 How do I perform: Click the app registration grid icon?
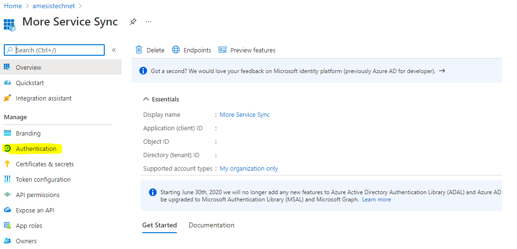point(9,25)
